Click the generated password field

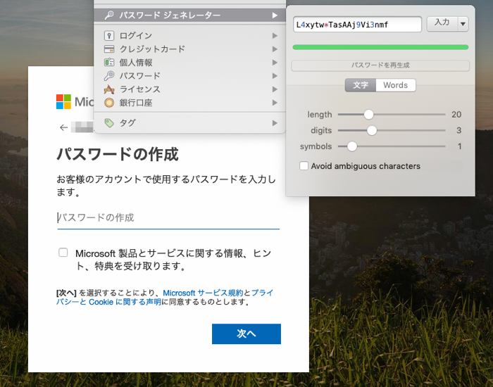(357, 25)
